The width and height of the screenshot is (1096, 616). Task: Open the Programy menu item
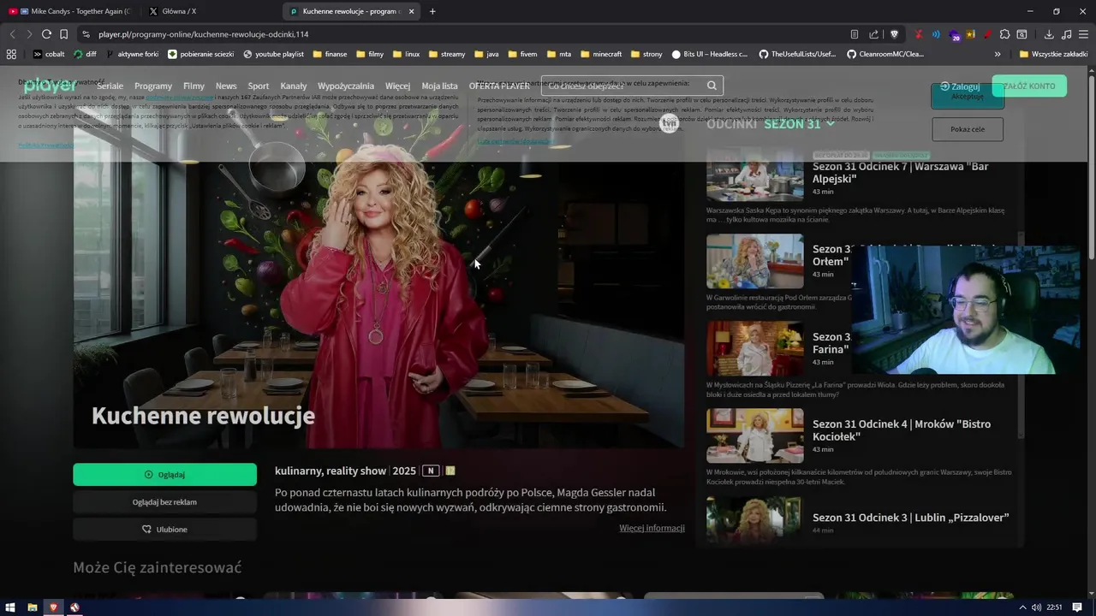(x=153, y=86)
